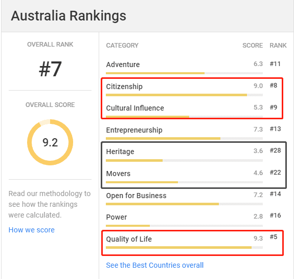294x279 pixels.
Task: Select the Entrepreneurship category label
Action: 134,130
